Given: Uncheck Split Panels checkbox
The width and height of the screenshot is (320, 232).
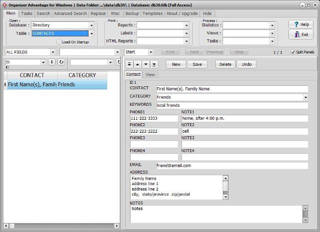Looking at the screenshot, I should point(293,52).
